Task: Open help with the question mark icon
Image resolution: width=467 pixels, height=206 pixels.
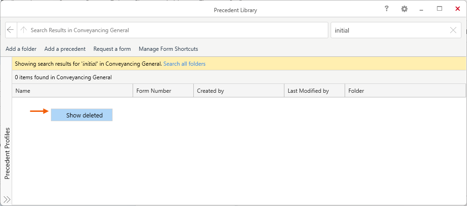Action: tap(387, 9)
